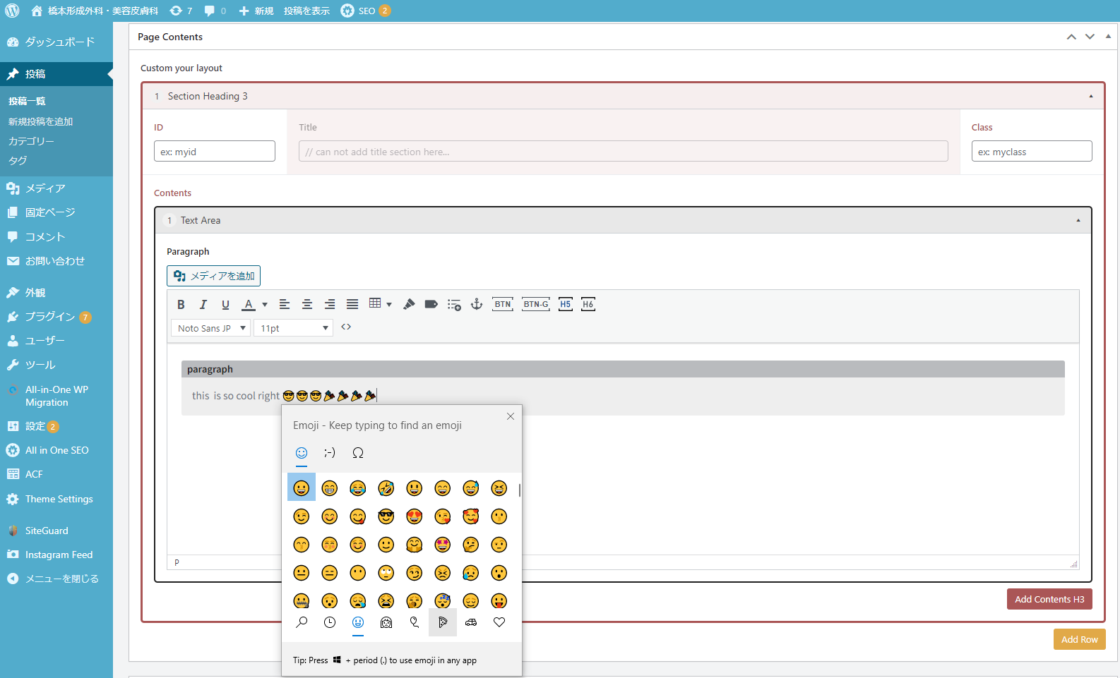Select the justify alignment icon
This screenshot has width=1120, height=678.
point(352,304)
